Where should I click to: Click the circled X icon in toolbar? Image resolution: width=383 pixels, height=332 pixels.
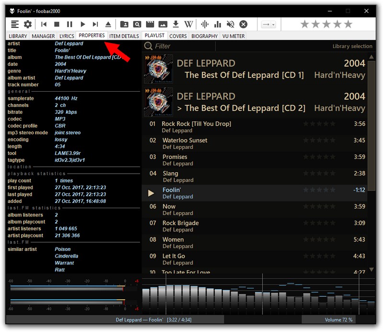coord(243,24)
